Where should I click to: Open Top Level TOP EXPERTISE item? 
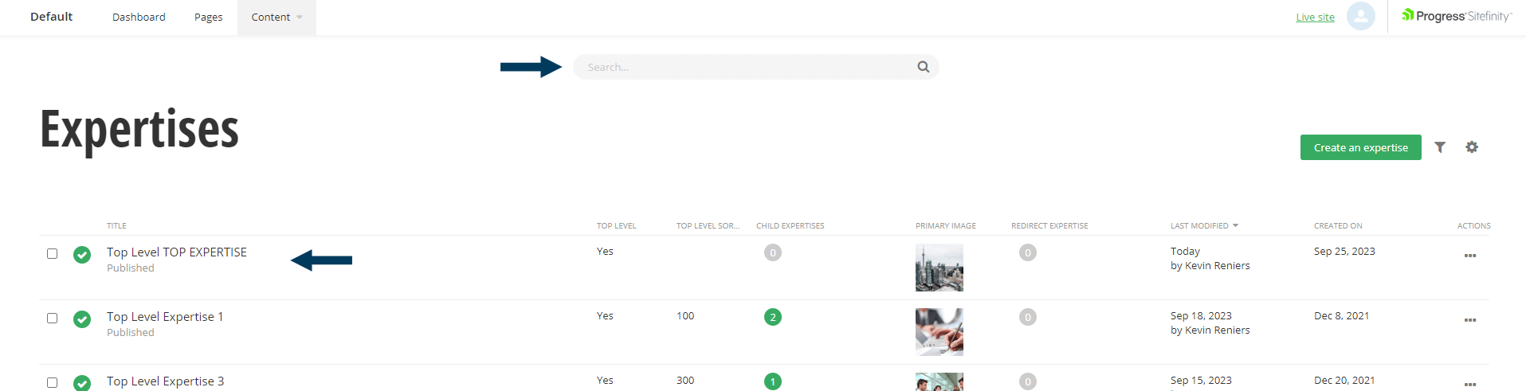pos(177,252)
